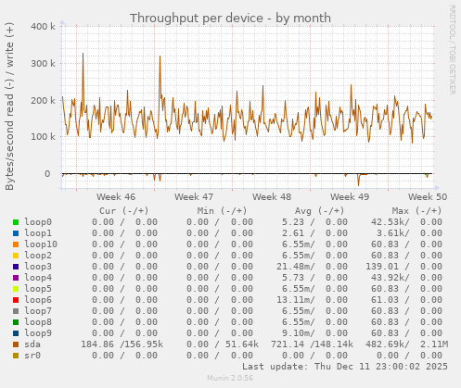
Task: Click loop0 average value '5.23'
Action: (x=293, y=222)
